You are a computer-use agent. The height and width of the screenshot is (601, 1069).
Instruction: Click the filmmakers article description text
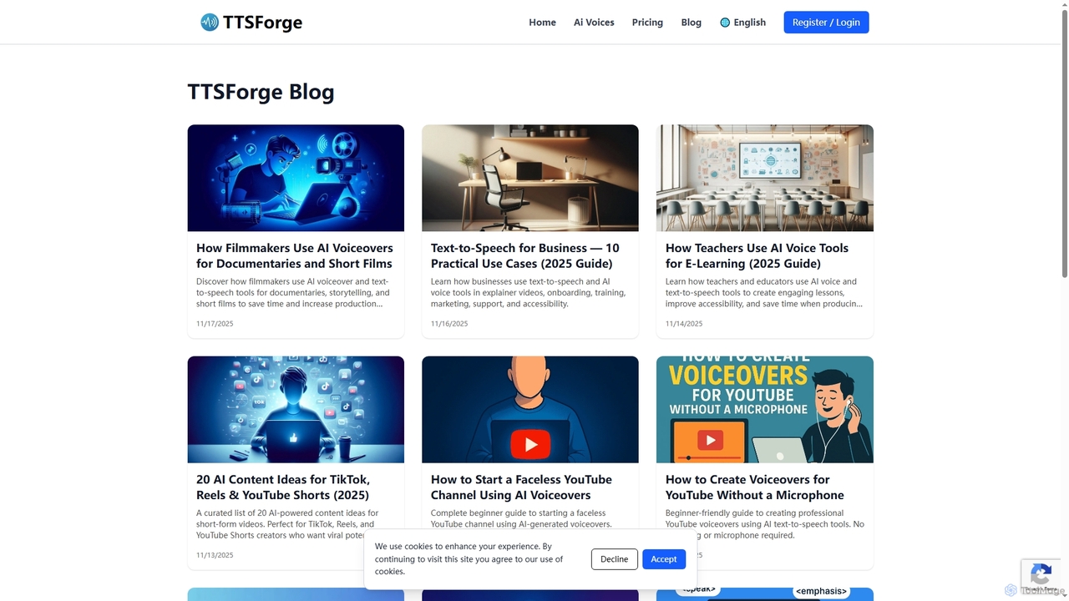coord(293,293)
